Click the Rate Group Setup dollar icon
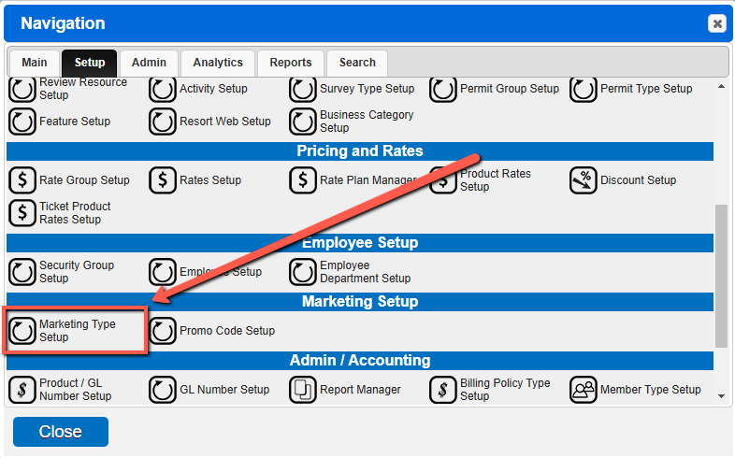The width and height of the screenshot is (735, 458). (22, 180)
